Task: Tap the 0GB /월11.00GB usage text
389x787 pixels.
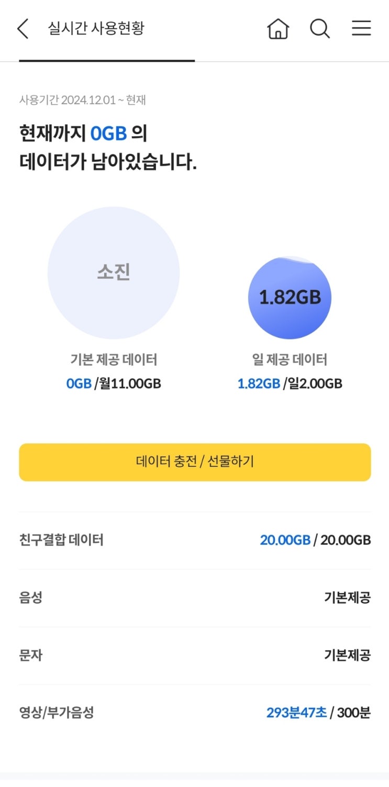Action: point(114,384)
